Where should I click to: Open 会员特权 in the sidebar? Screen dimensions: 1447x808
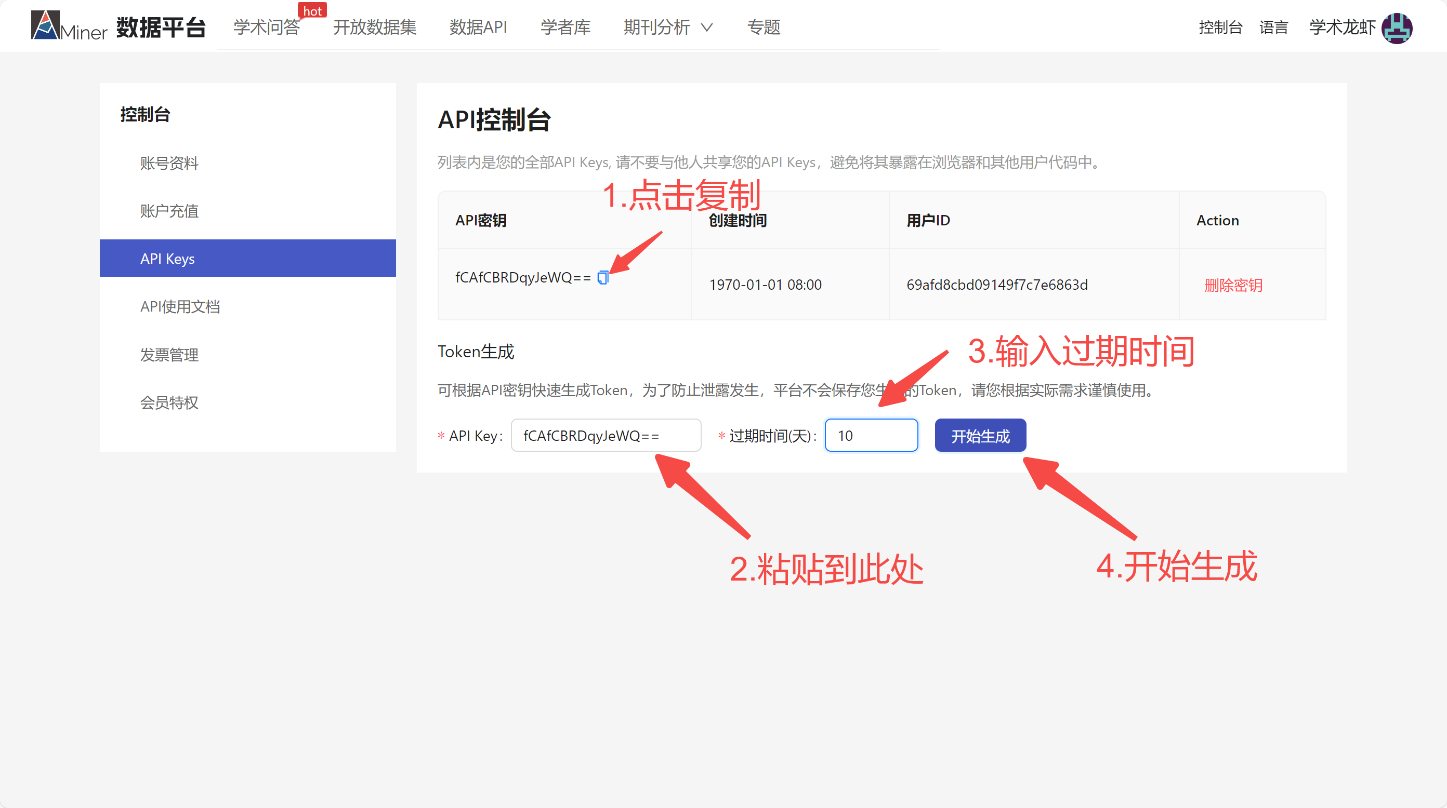[169, 402]
